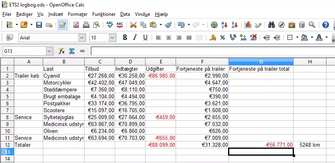Apply Percent number format
The width and height of the screenshot is (335, 163).
coord(223,37)
